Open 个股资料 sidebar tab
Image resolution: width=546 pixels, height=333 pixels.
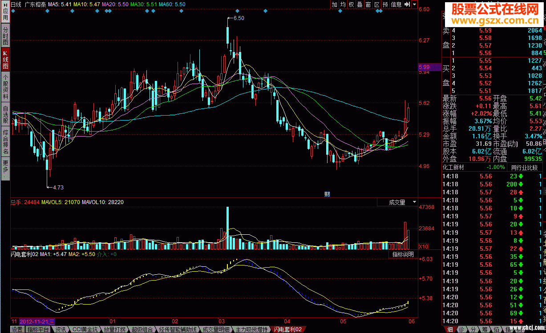[x=5, y=86]
